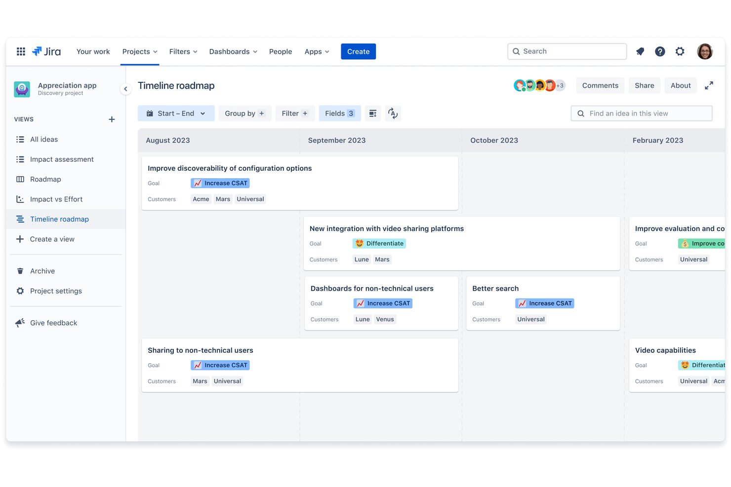Select the Impact vs Effort view

[66, 199]
